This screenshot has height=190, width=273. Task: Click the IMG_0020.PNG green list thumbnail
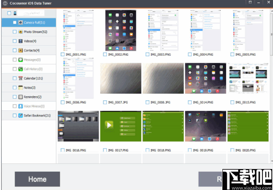point(248,126)
